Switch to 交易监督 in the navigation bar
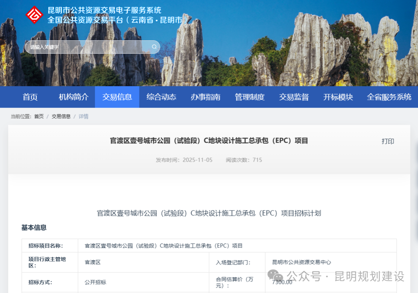The image size is (418, 293). point(294,97)
